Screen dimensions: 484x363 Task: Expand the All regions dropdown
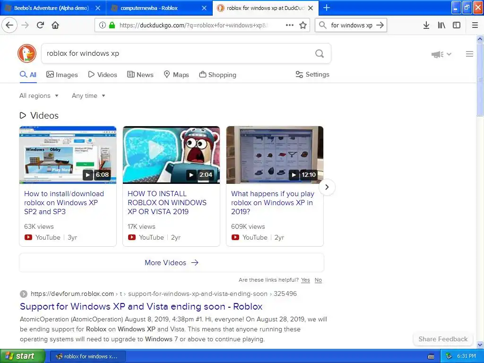tap(39, 95)
